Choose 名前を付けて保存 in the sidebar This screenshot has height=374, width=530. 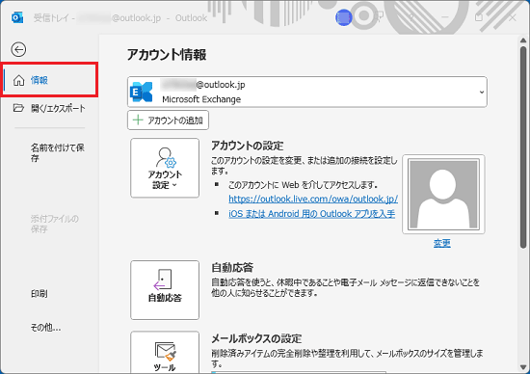58,152
